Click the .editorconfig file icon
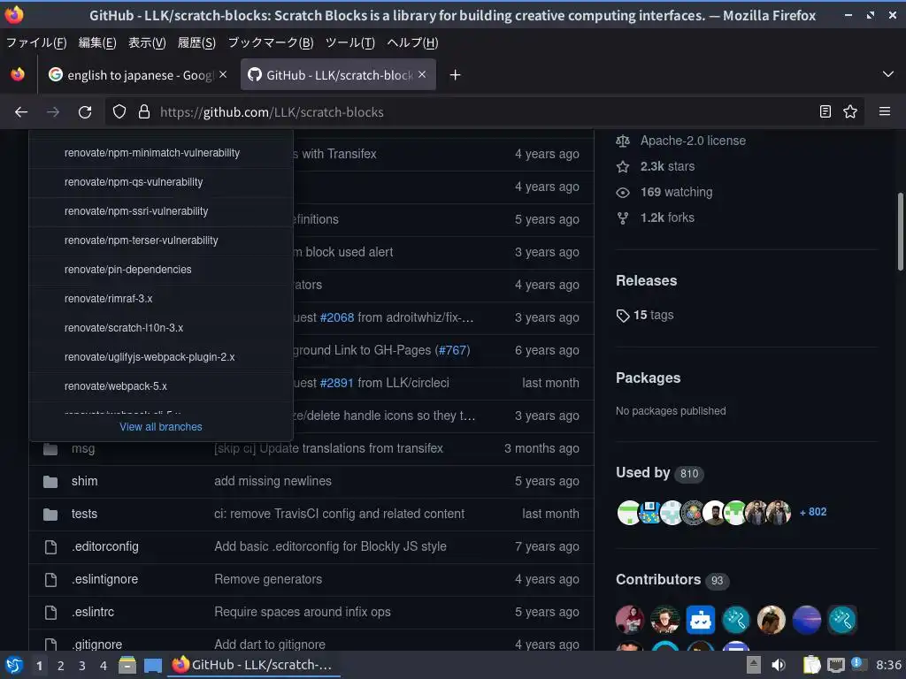This screenshot has height=679, width=906. 50,546
